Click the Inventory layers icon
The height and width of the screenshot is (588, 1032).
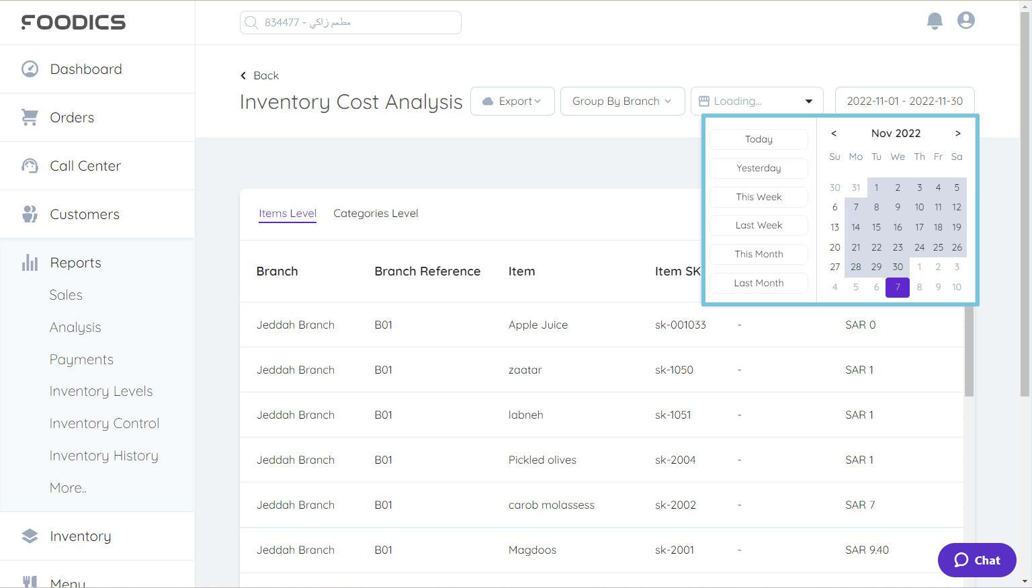click(30, 536)
